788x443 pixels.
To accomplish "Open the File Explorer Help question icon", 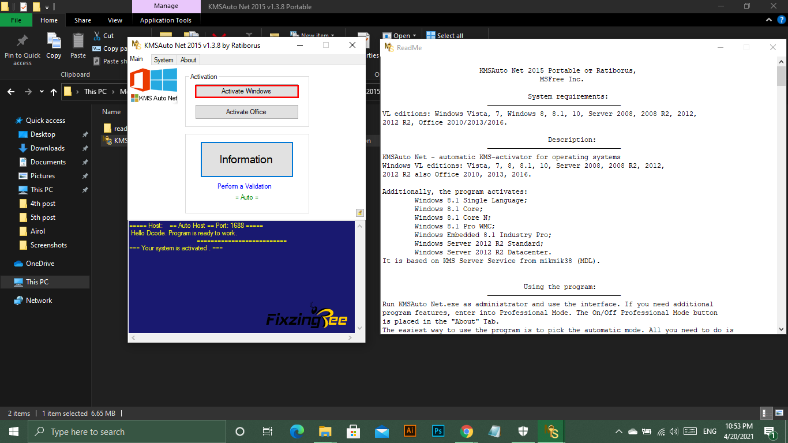I will tap(782, 20).
